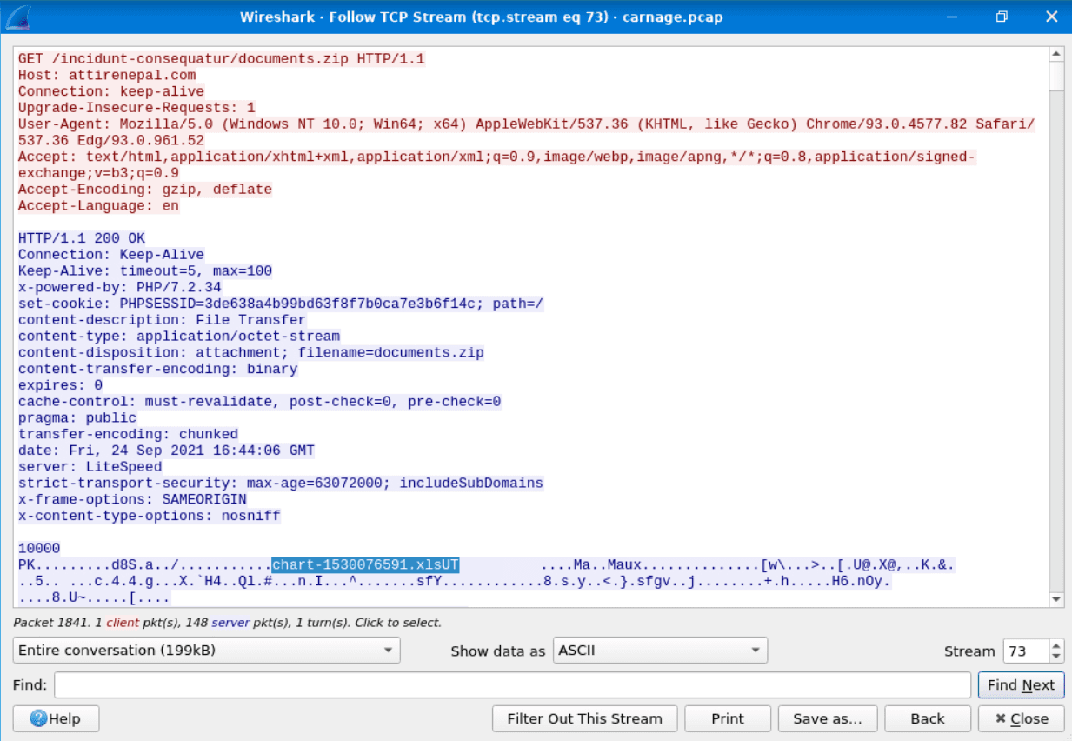Click the 10000 chunk size line
This screenshot has height=741, width=1072.
pyautogui.click(x=39, y=549)
